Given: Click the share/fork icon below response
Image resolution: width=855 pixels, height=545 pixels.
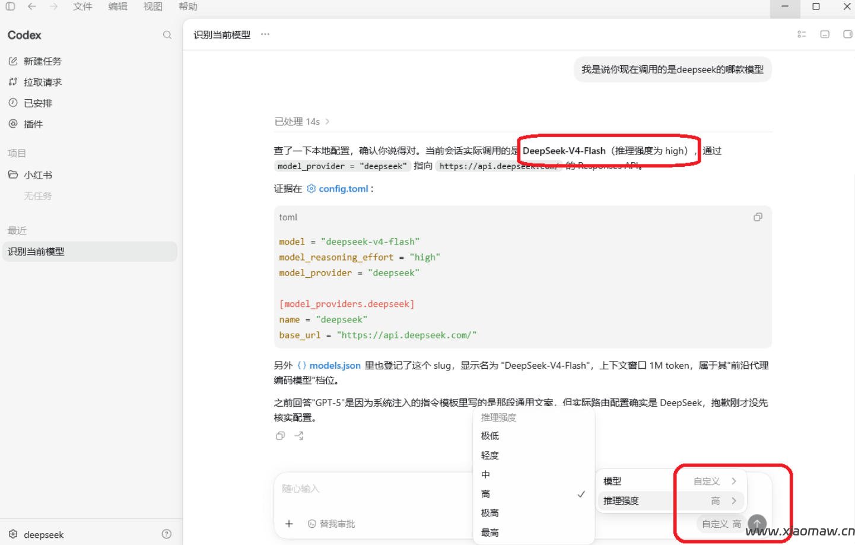Looking at the screenshot, I should point(299,436).
